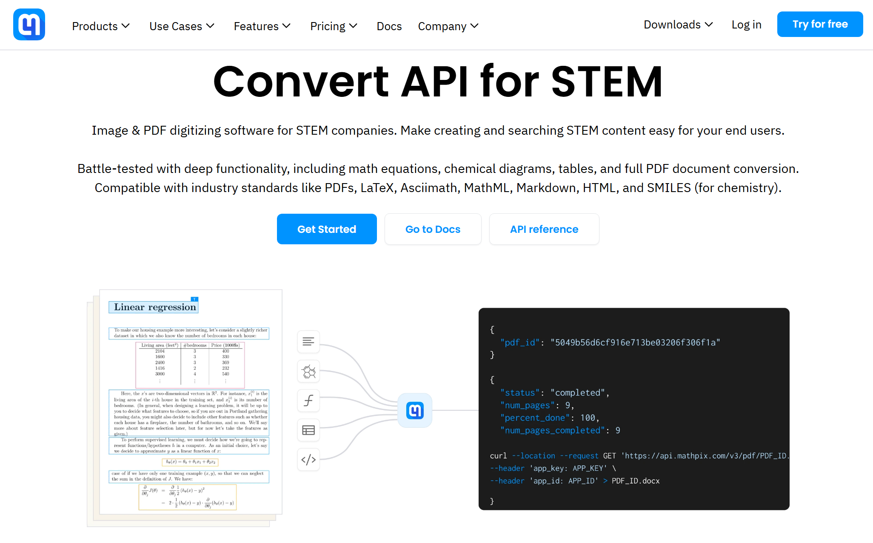The width and height of the screenshot is (873, 543).
Task: Click the sentence starting "Image & PDF digitizing"
Action: click(438, 130)
